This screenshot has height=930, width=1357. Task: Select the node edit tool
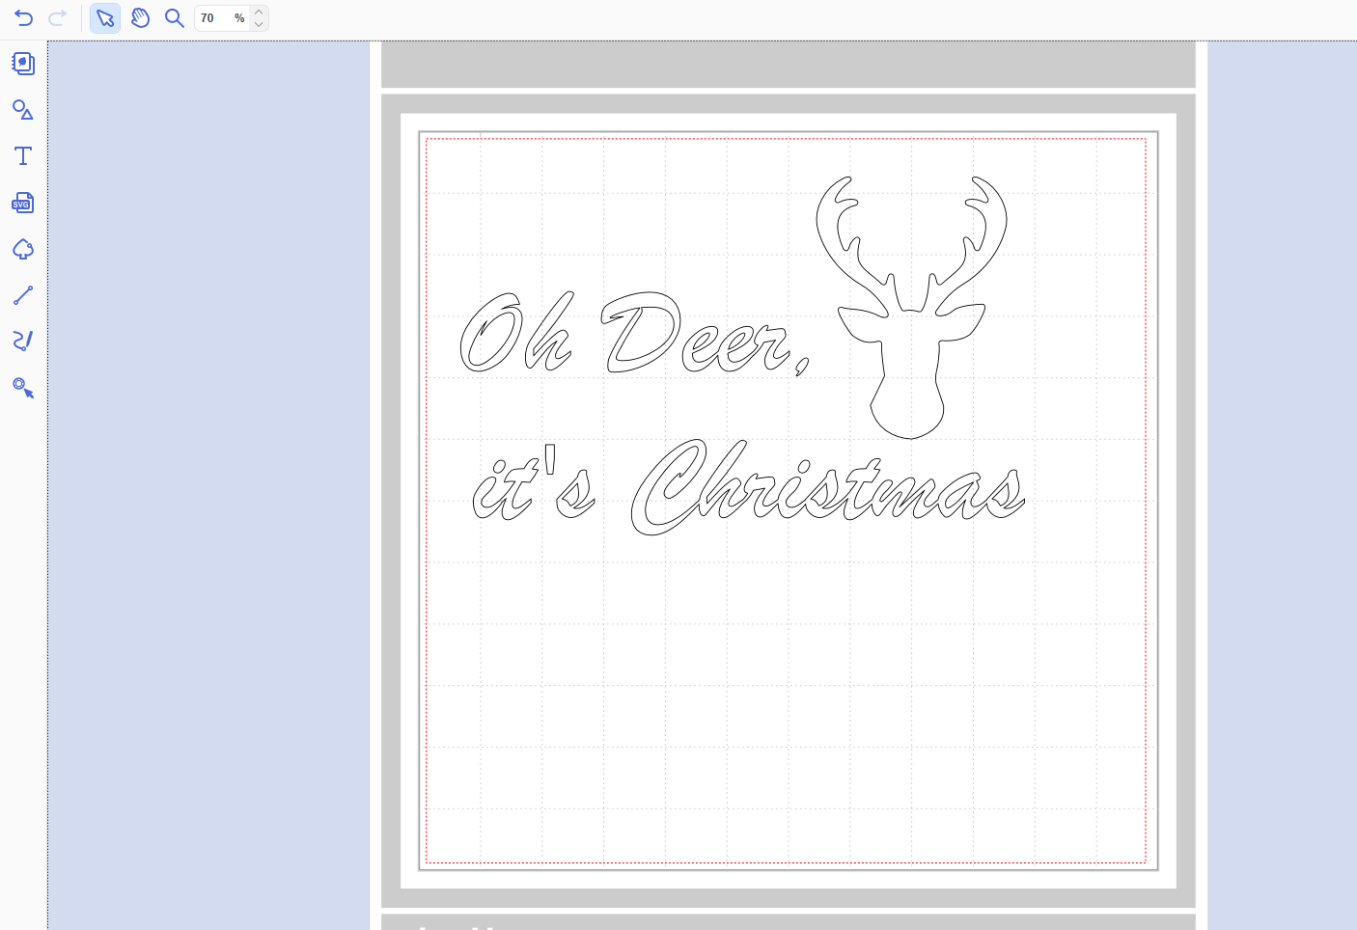click(x=23, y=388)
